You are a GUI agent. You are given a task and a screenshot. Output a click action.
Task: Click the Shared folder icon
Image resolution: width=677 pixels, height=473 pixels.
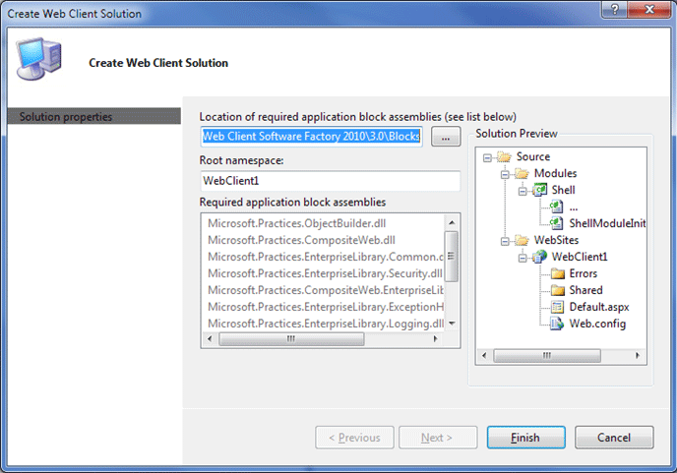pyautogui.click(x=557, y=290)
